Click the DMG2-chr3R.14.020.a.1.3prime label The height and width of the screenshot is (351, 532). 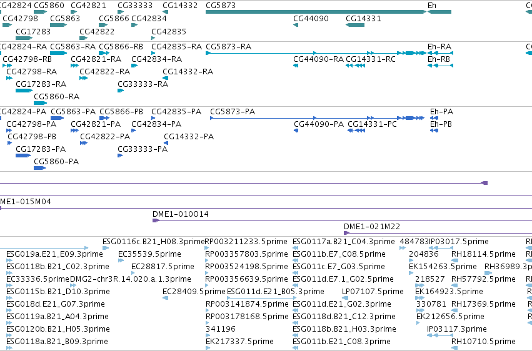coord(131,279)
